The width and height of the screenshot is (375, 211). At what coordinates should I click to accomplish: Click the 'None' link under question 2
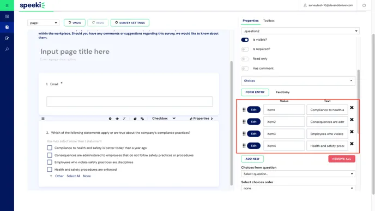[87, 176]
